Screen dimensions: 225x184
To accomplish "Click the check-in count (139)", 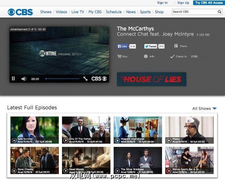I will [194, 57].
